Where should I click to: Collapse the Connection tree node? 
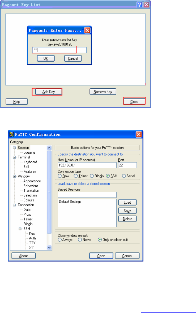tap(14, 205)
